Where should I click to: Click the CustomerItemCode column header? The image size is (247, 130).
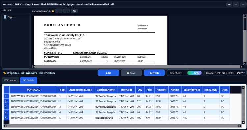point(80,90)
